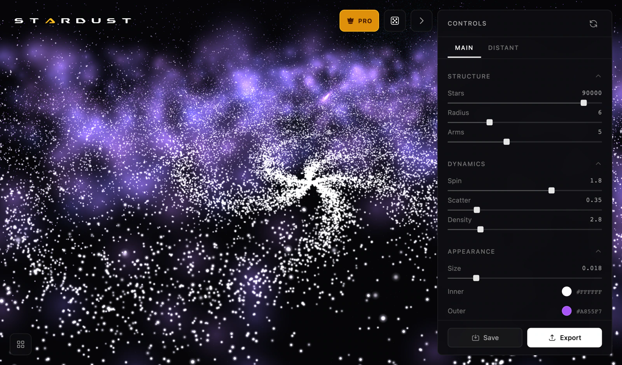Save the current galaxy
The width and height of the screenshot is (622, 365).
pos(485,338)
